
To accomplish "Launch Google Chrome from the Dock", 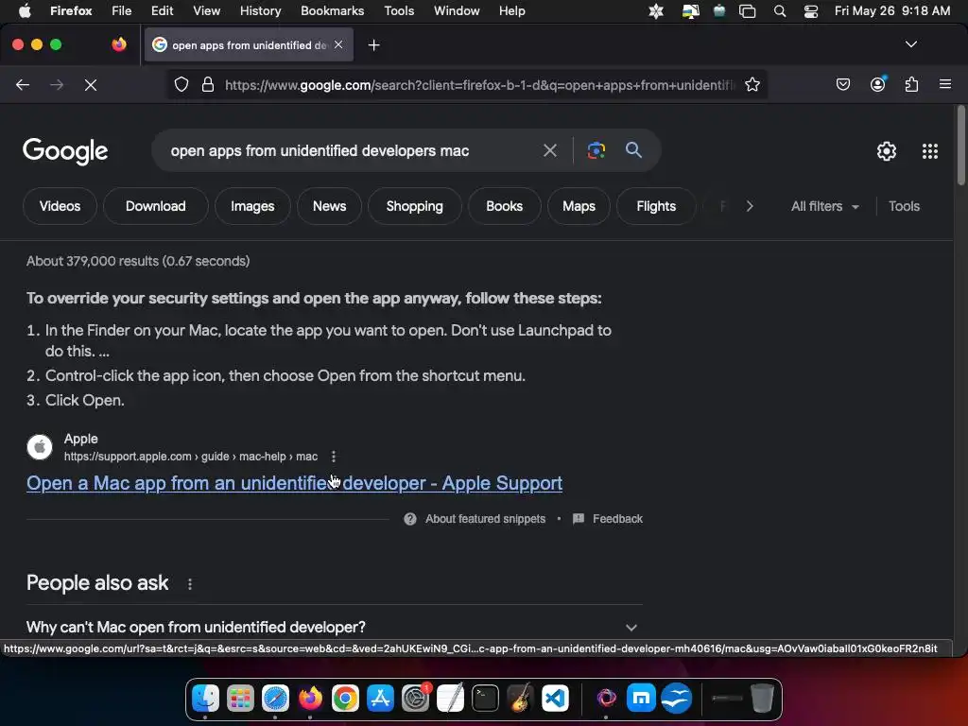I will tap(345, 699).
